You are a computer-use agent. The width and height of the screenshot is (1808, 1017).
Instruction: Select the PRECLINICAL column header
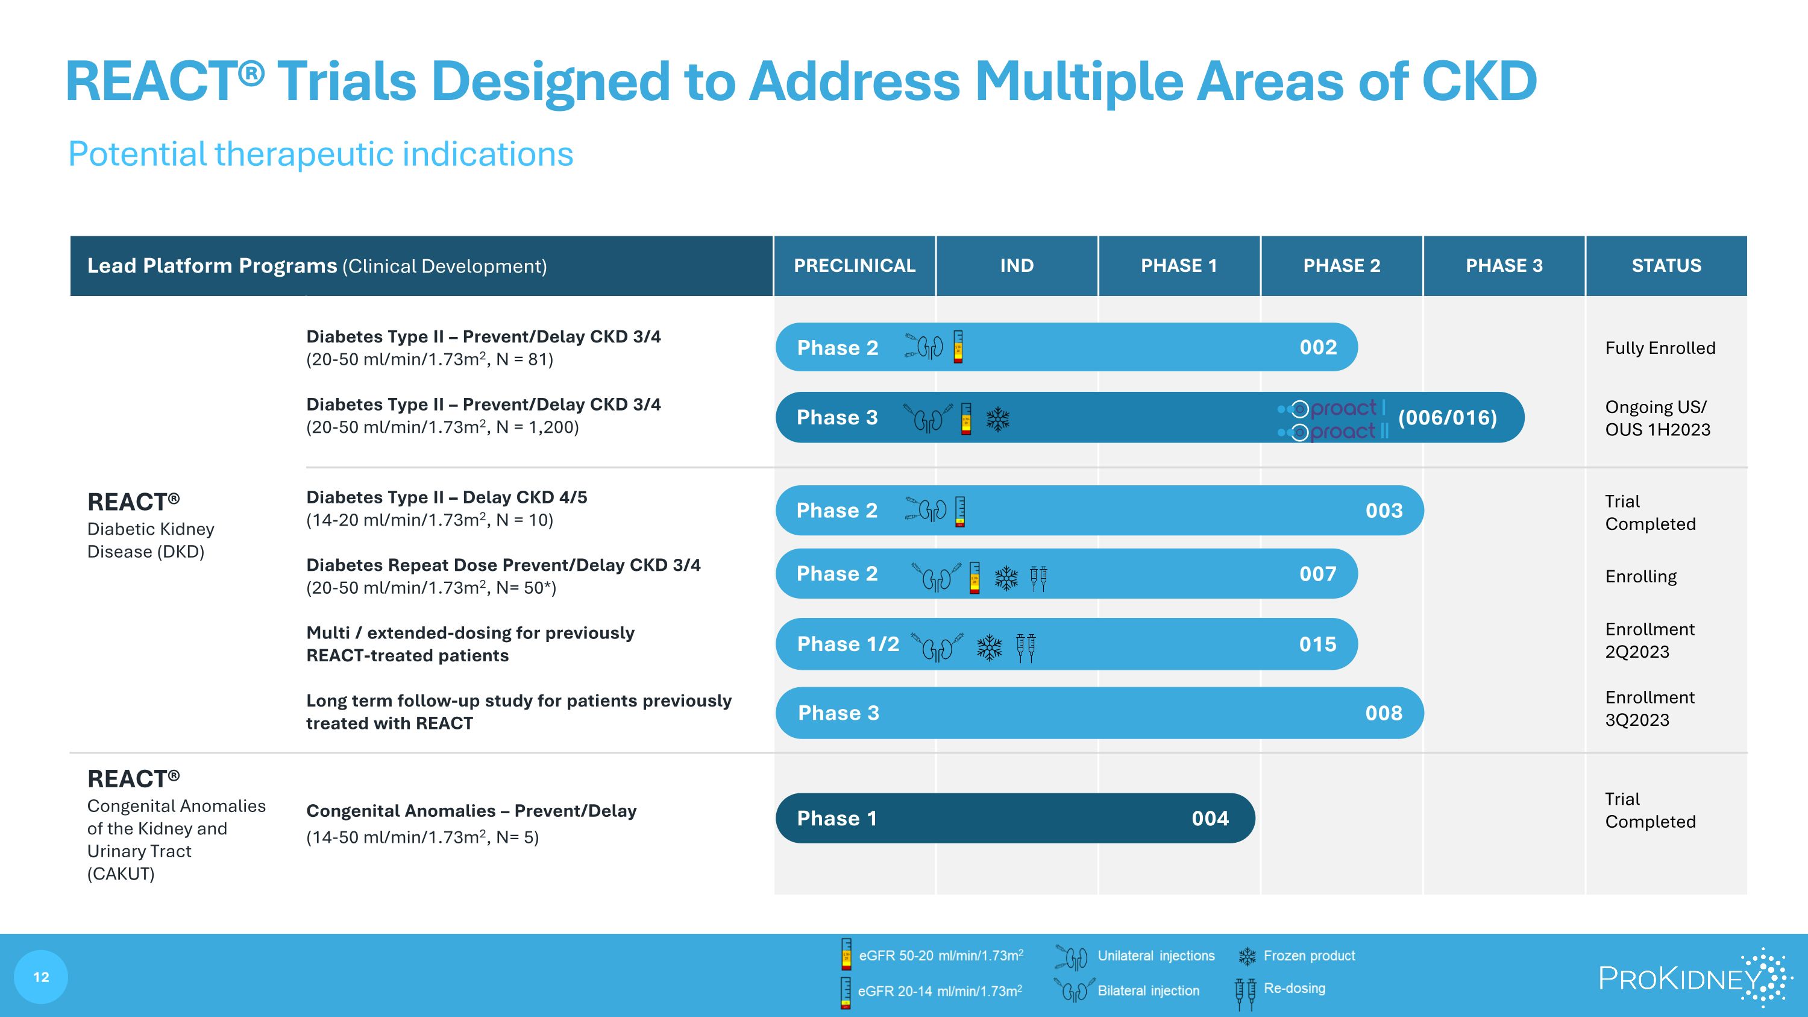tap(854, 265)
